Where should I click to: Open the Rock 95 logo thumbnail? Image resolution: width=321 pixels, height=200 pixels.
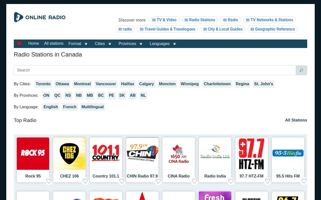coord(33,153)
